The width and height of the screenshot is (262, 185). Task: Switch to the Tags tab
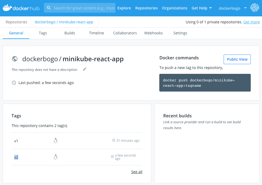[x=43, y=33]
